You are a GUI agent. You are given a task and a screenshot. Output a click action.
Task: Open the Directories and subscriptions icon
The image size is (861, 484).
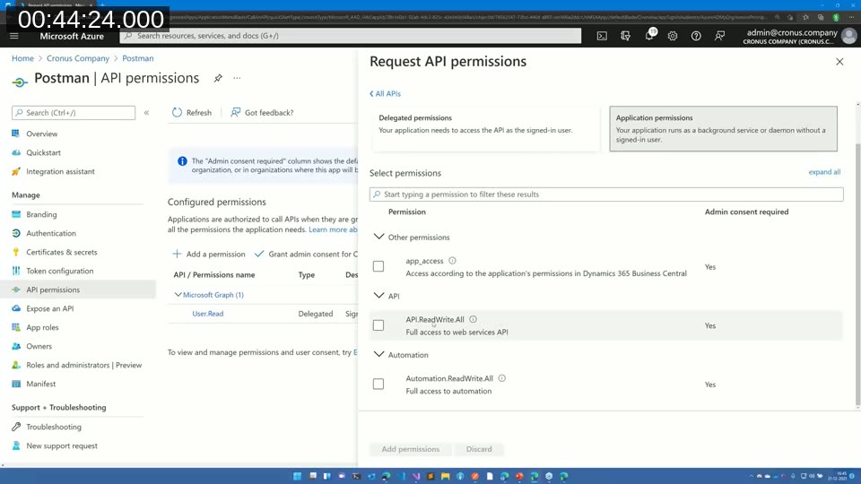[625, 36]
